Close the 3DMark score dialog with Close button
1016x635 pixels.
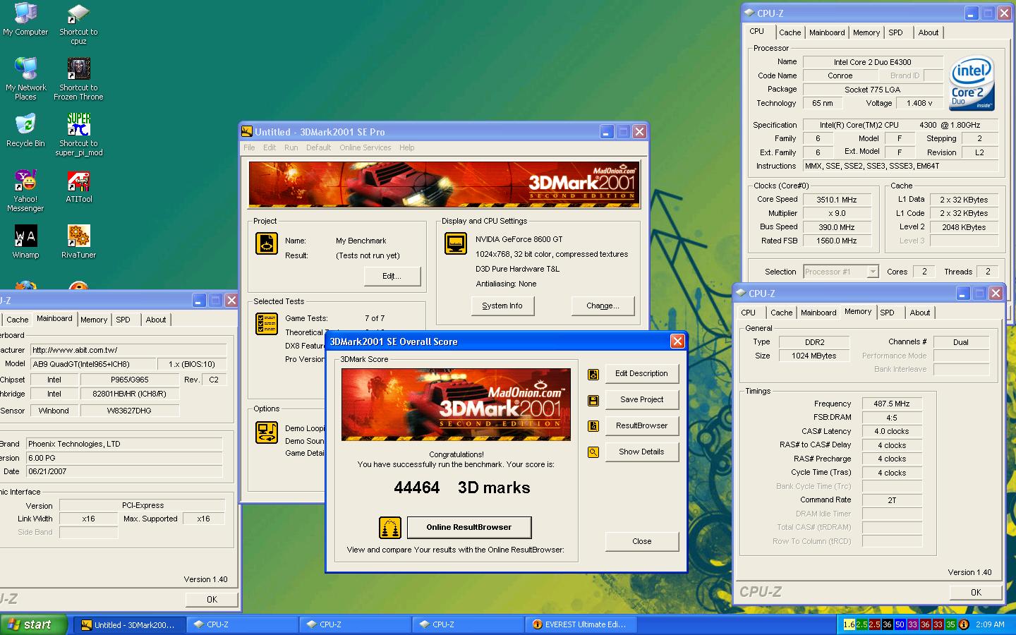(x=641, y=542)
